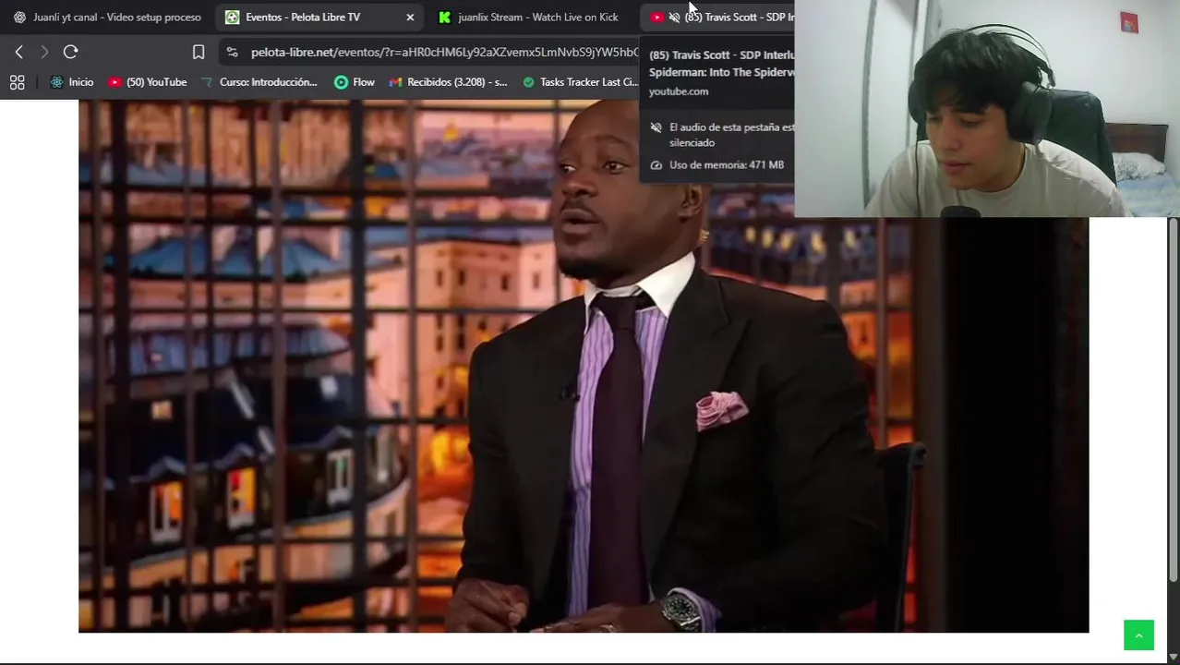Viewport: 1180px width, 665px height.
Task: Open the Flow bookmark
Action: tap(355, 82)
